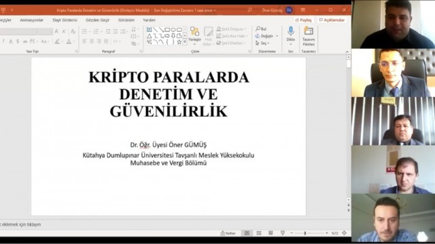Viewport: 435px width, 244px height.
Task: Click the Paylaş share button
Action: click(304, 20)
